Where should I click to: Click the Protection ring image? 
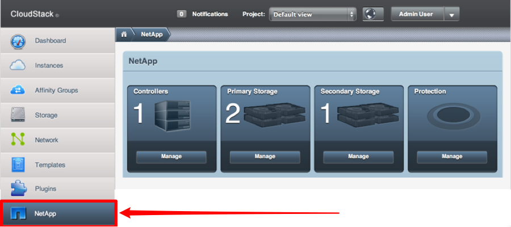[453, 115]
